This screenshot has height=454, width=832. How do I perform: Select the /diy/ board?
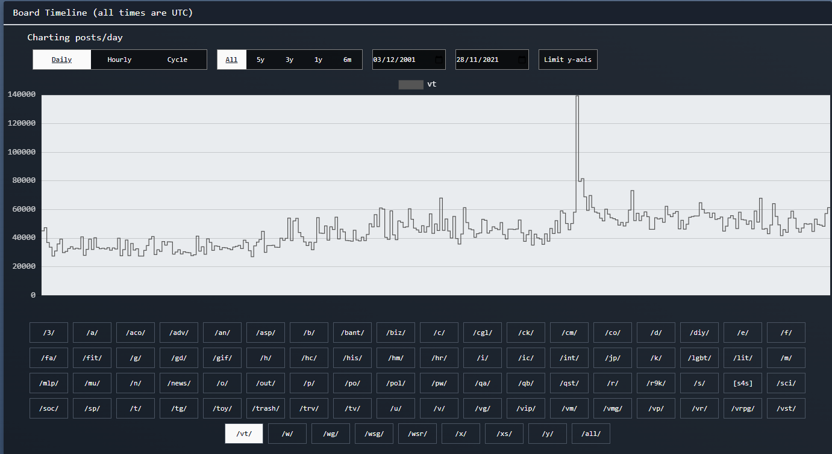(x=699, y=333)
